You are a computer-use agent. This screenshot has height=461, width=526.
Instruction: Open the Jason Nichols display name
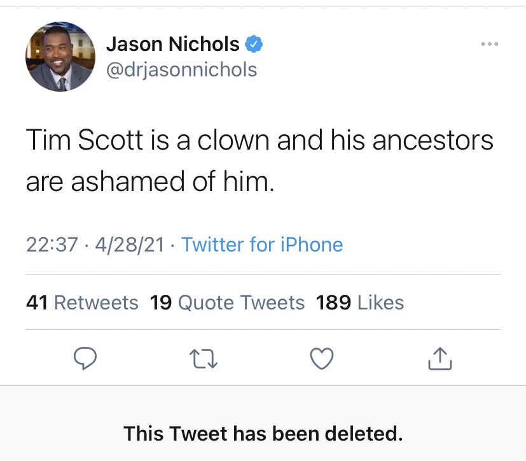(173, 44)
